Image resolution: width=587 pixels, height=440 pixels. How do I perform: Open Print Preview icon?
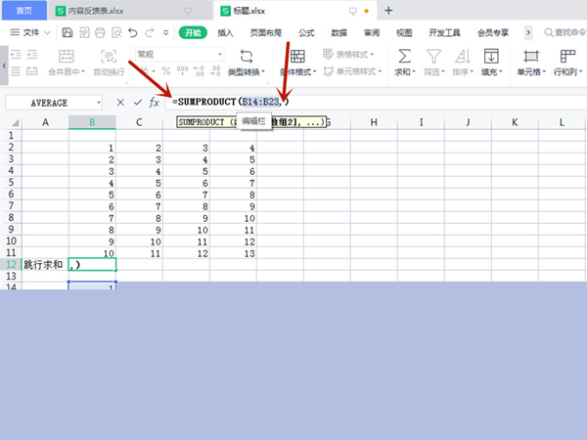pyautogui.click(x=116, y=33)
